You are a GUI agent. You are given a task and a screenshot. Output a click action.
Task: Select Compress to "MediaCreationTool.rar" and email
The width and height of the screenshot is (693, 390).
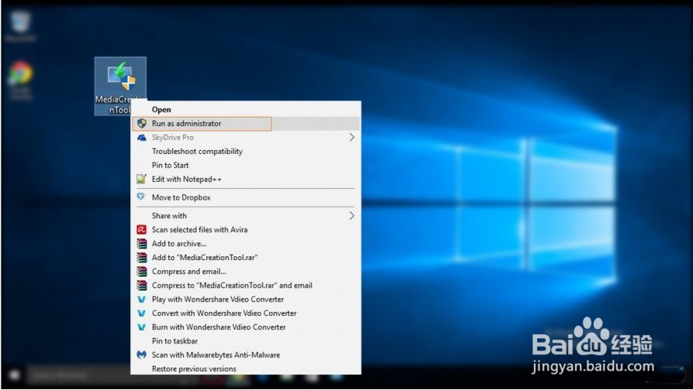246,286
